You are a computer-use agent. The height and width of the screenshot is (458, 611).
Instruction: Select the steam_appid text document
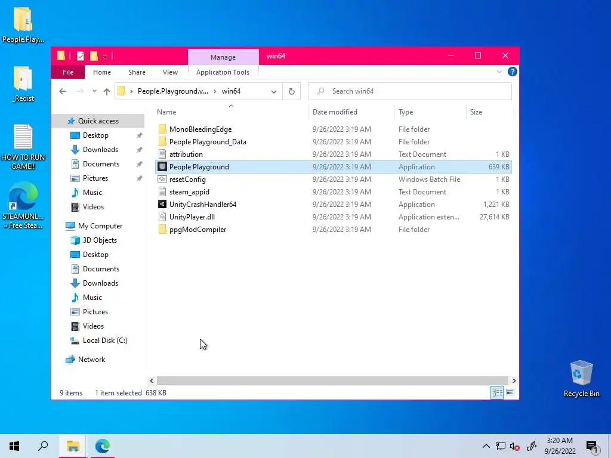(x=189, y=192)
